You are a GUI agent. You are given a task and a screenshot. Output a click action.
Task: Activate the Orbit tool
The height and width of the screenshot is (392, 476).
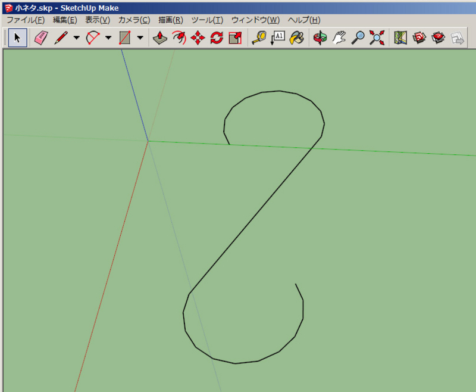(320, 37)
